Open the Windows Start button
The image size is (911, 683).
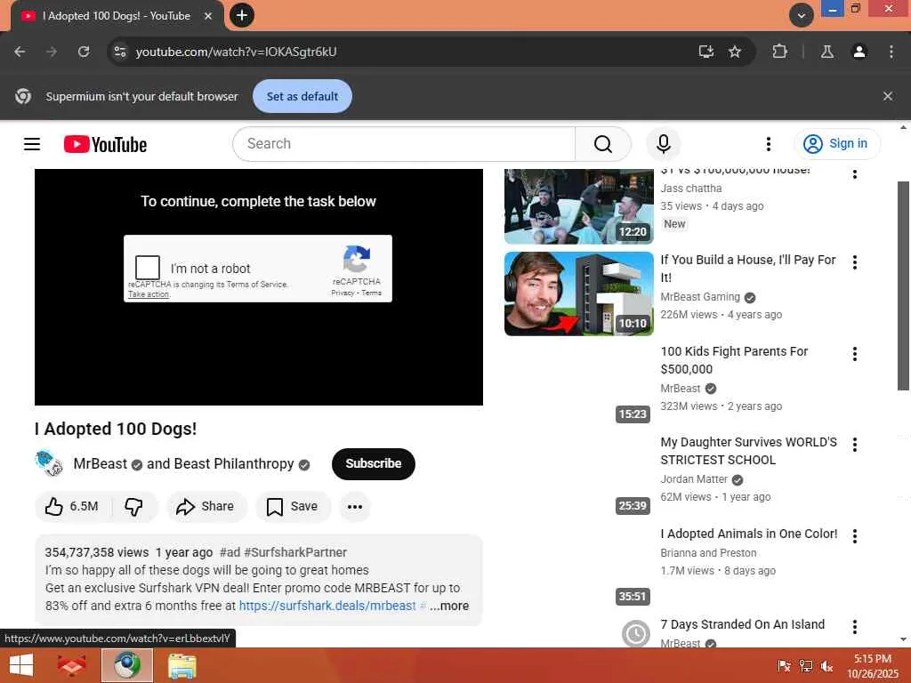[x=21, y=665]
